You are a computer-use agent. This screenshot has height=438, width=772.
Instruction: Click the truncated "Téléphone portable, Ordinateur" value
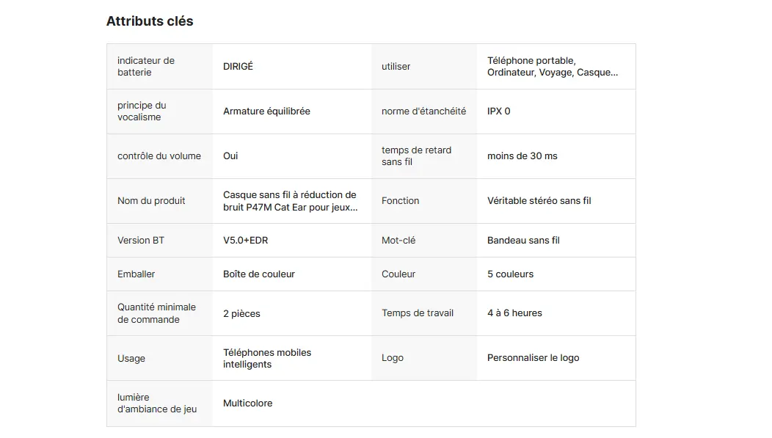(x=552, y=67)
